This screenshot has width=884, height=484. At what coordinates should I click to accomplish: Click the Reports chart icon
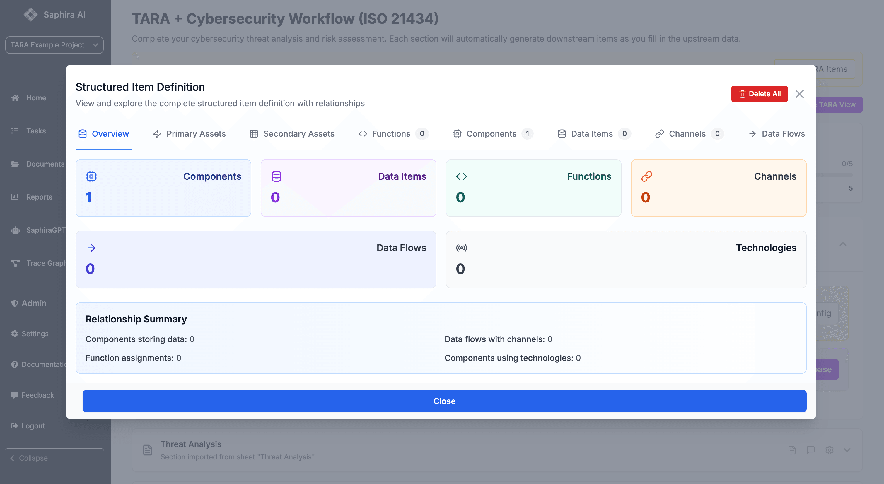(x=15, y=197)
